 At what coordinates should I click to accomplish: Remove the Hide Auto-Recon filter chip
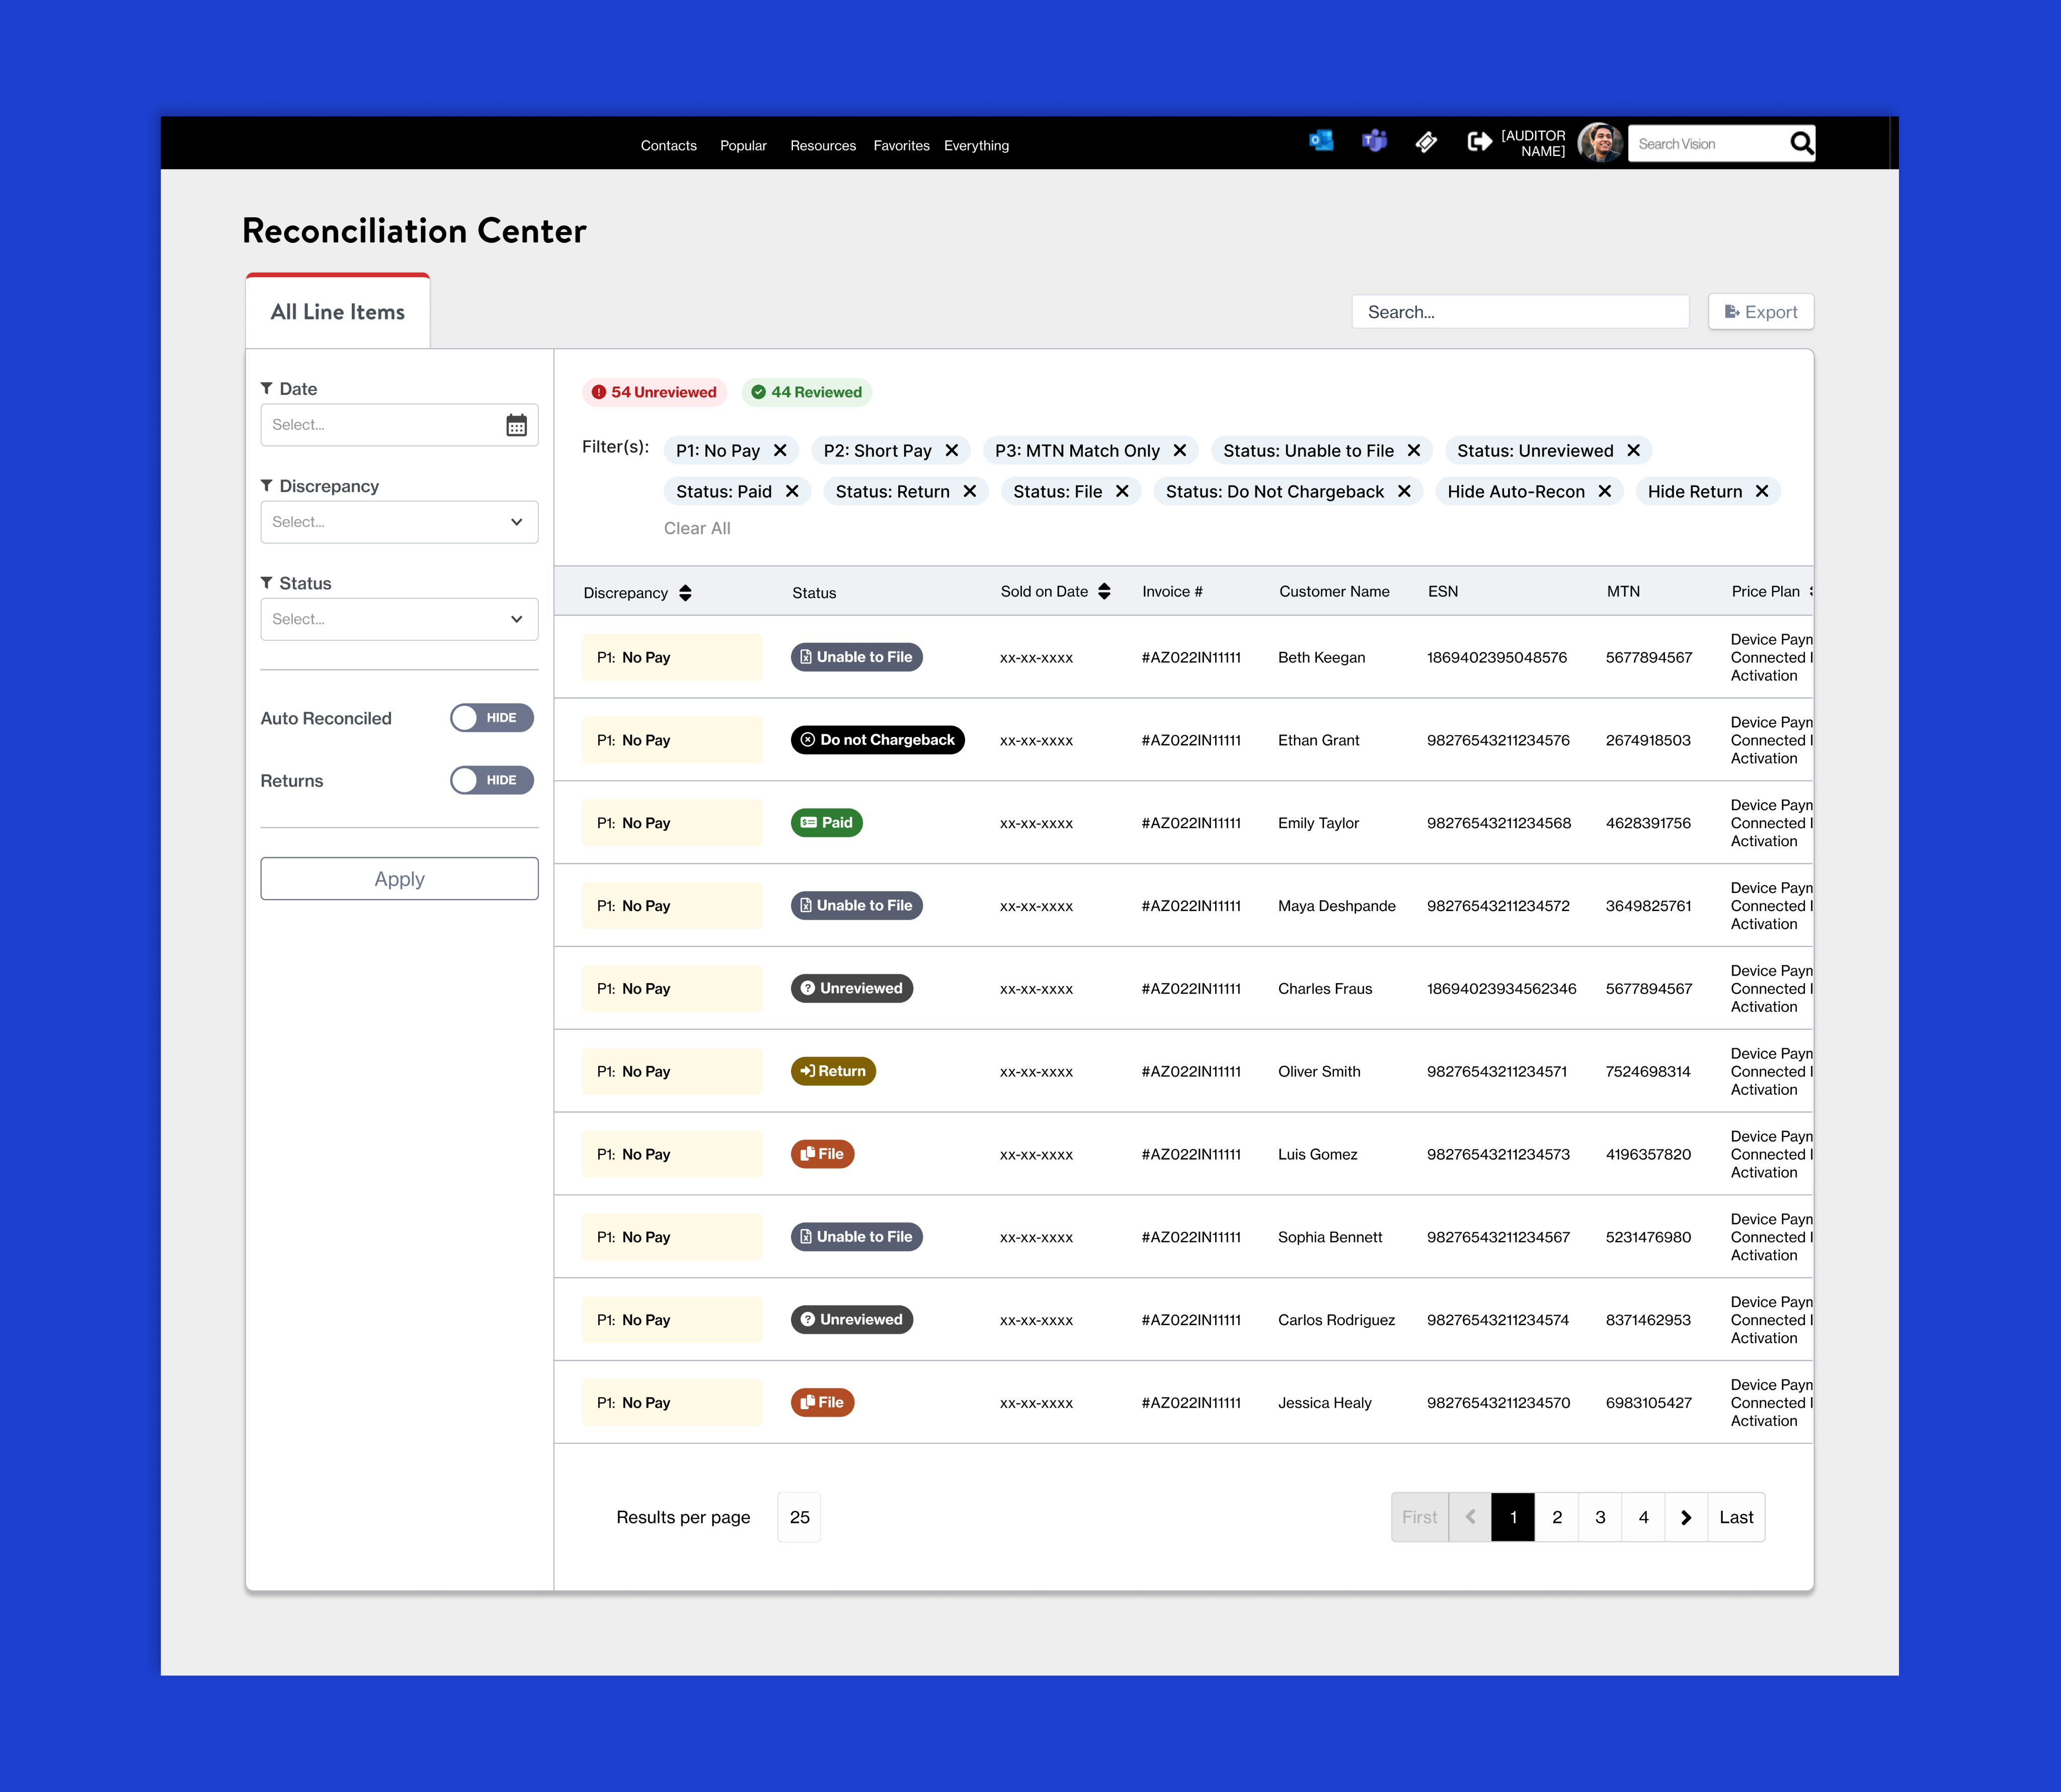[x=1605, y=491]
